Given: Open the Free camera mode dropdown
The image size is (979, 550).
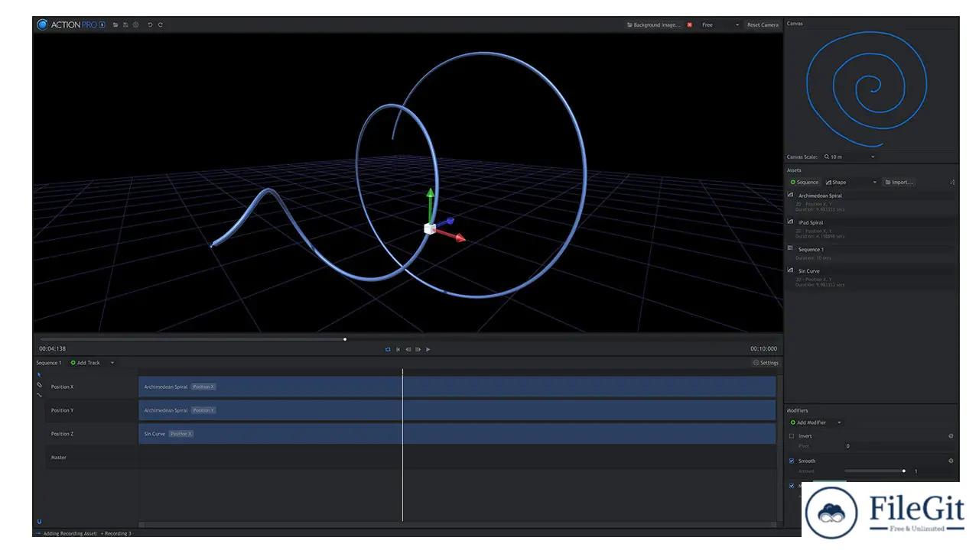Looking at the screenshot, I should pos(720,24).
